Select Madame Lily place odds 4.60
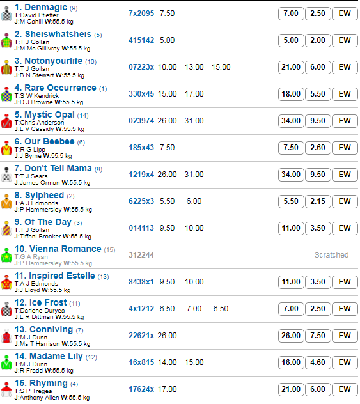Screen dimensions: 360x404 [x=318, y=362]
